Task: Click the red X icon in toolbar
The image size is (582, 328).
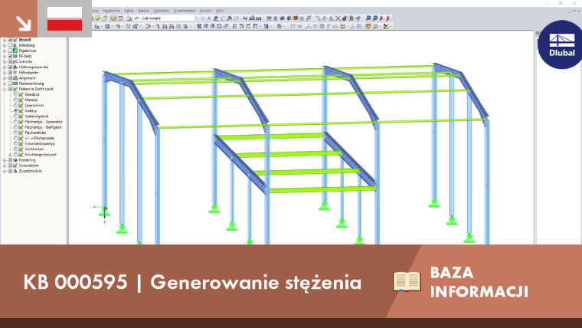Action: pyautogui.click(x=338, y=18)
